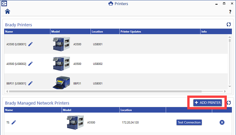Sort Brady Printers by Name column

(x=27, y=32)
